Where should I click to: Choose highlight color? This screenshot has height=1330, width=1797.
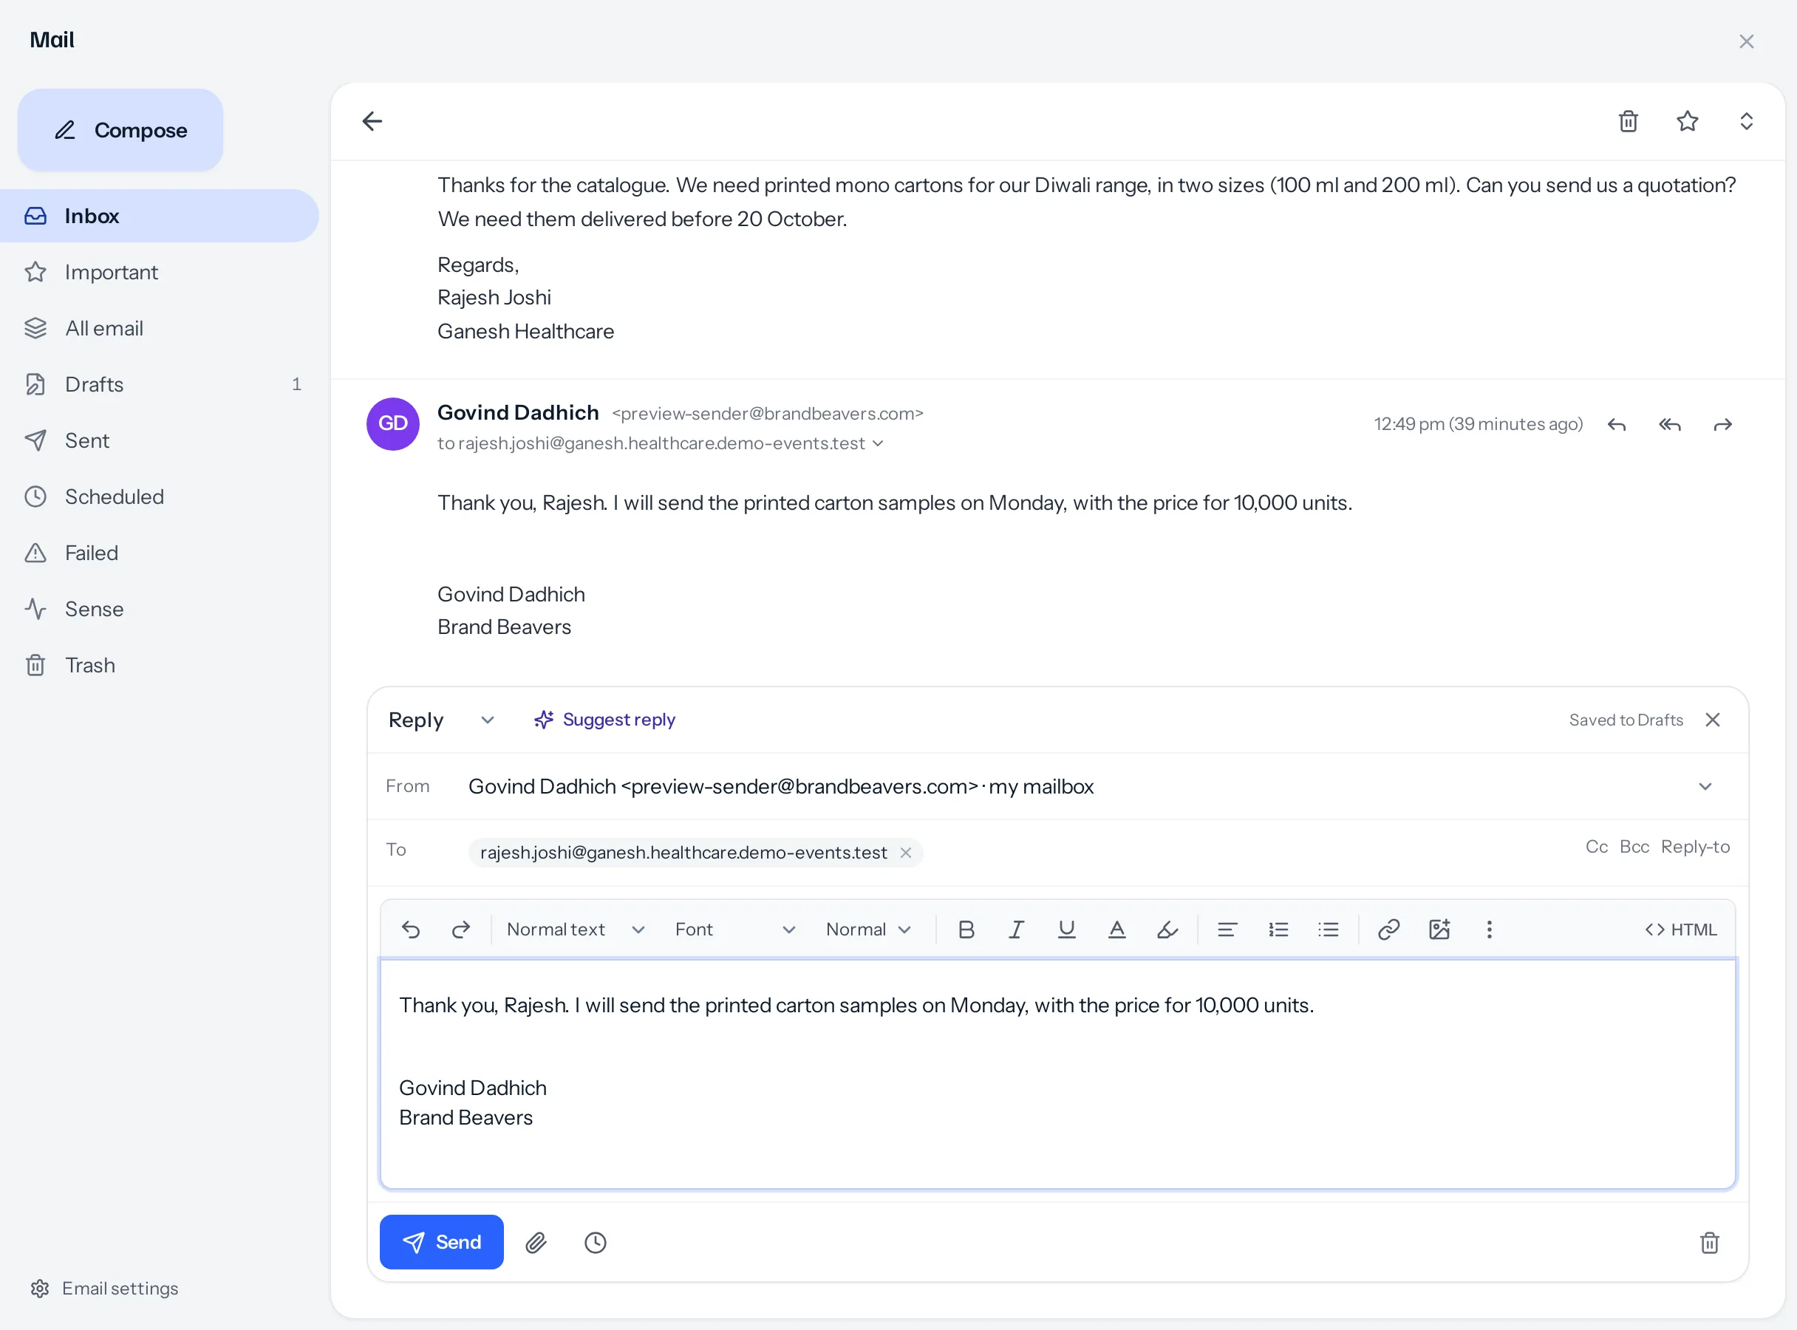(1167, 930)
